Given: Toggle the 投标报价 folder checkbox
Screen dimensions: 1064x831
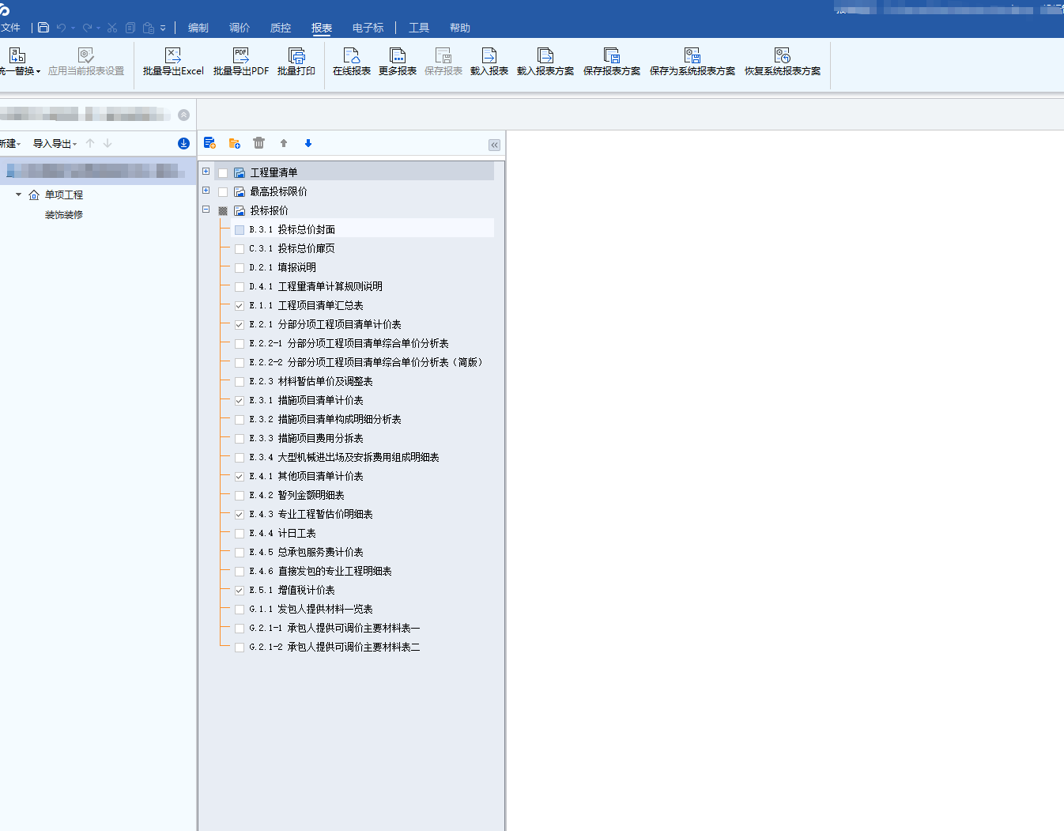Looking at the screenshot, I should click(x=223, y=210).
